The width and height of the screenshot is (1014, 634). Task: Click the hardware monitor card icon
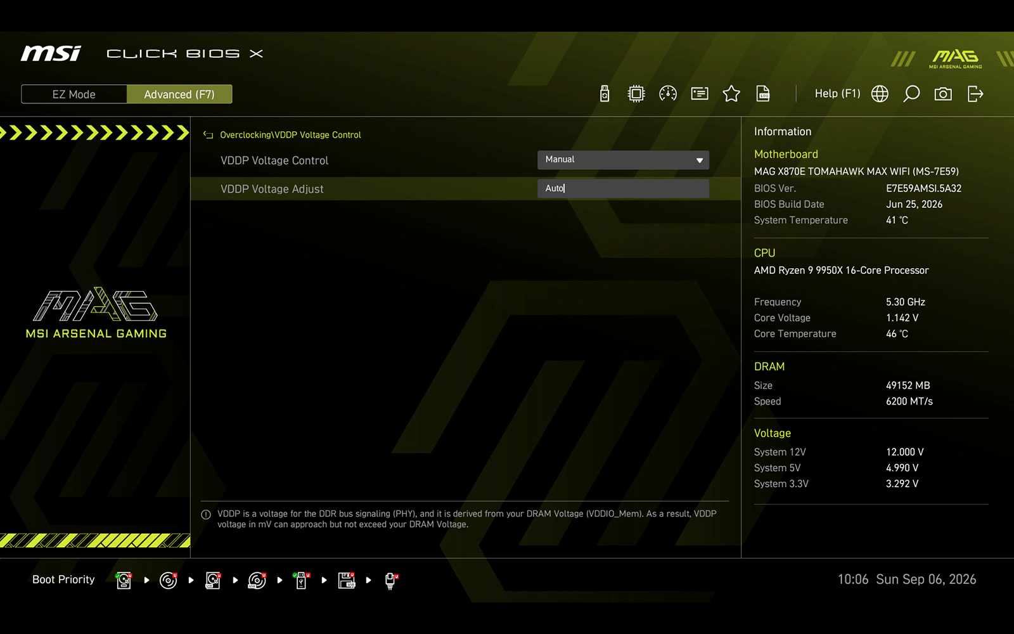pyautogui.click(x=700, y=94)
